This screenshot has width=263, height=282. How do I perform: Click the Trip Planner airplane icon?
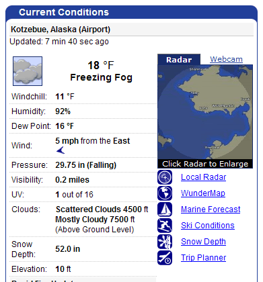165,258
